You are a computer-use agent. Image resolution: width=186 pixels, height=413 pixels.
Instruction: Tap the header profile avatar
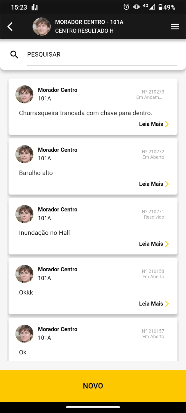[42, 27]
